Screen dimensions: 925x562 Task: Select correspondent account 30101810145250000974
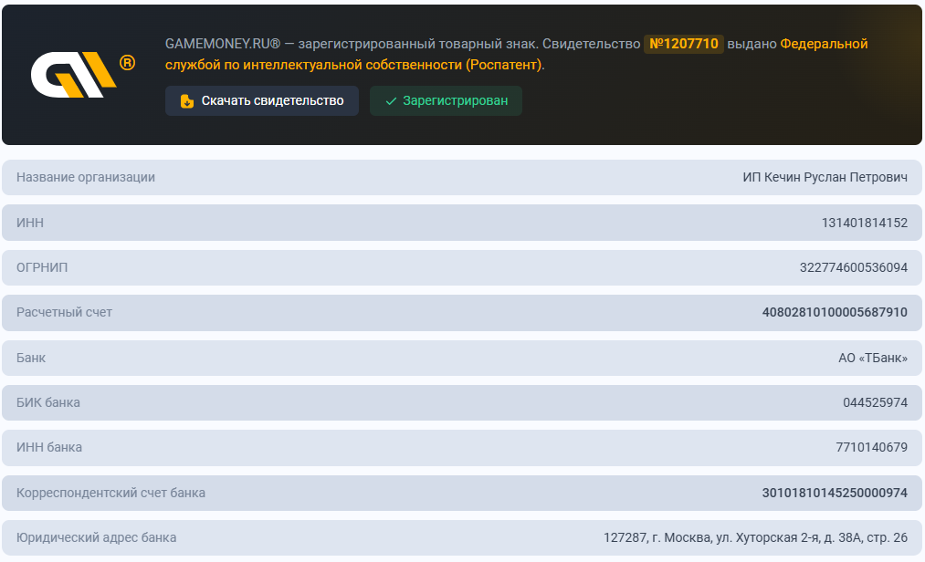(835, 493)
